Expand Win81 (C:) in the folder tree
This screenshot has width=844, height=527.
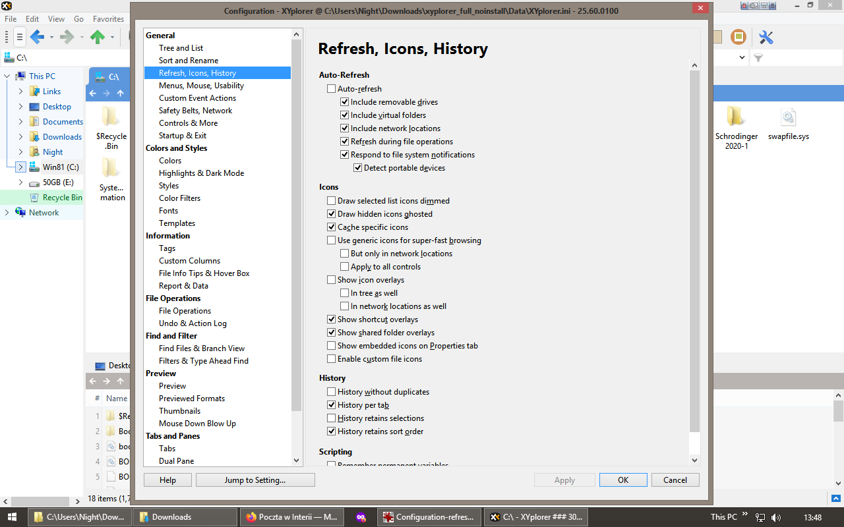(21, 167)
